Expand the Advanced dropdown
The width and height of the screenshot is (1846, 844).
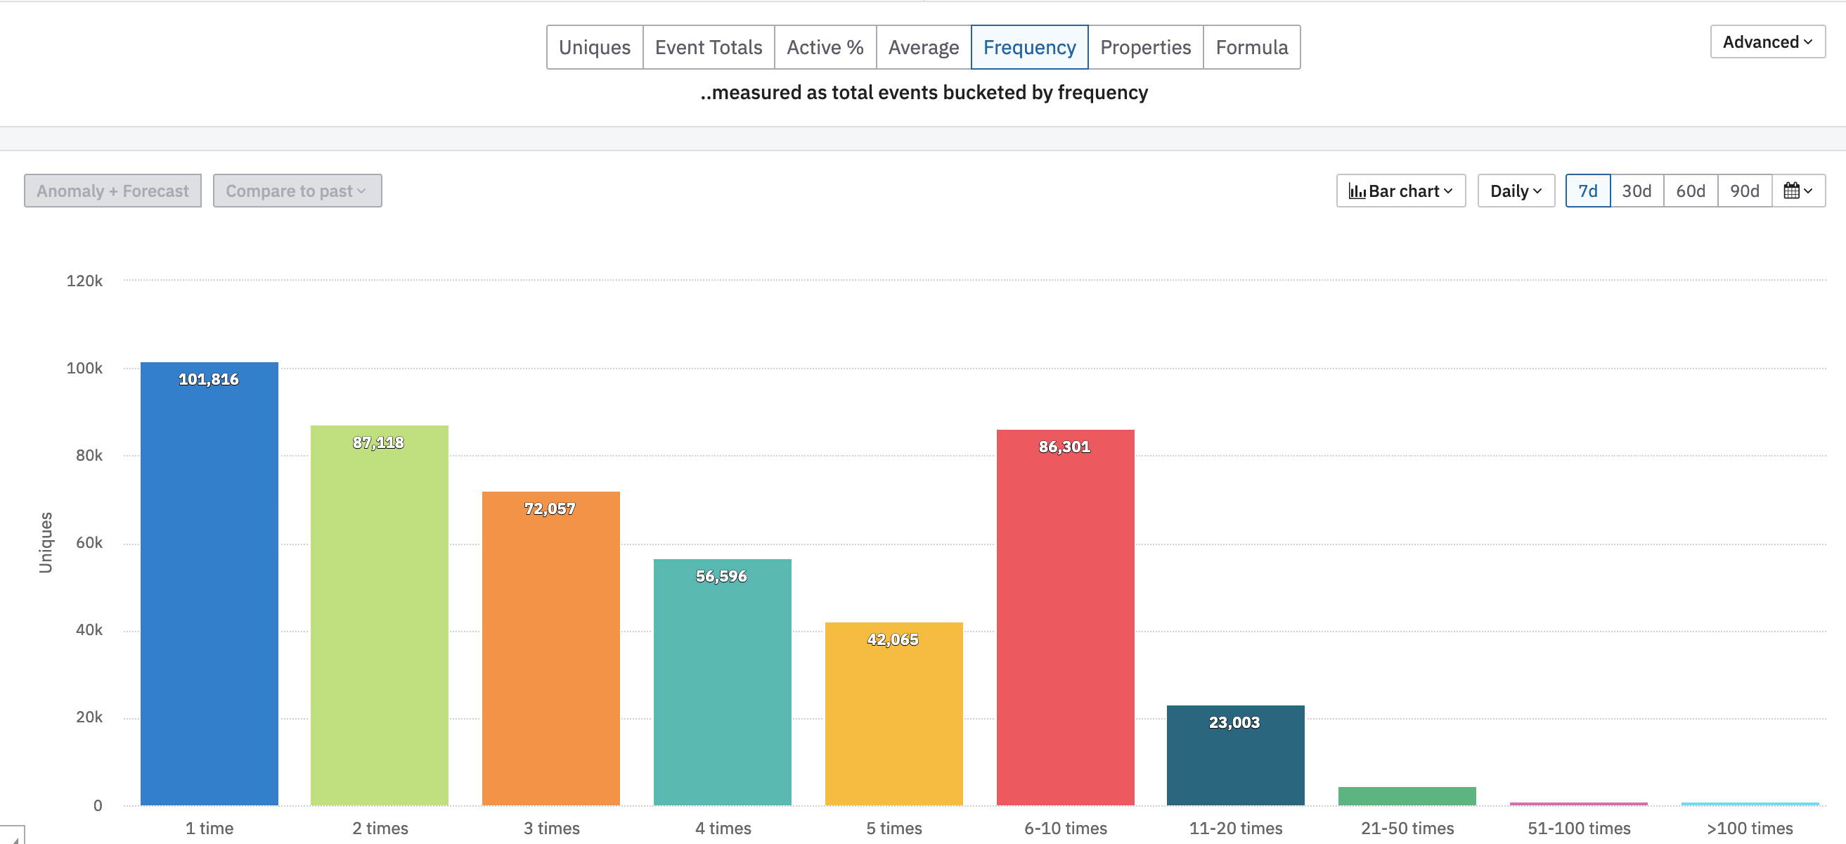coord(1767,42)
